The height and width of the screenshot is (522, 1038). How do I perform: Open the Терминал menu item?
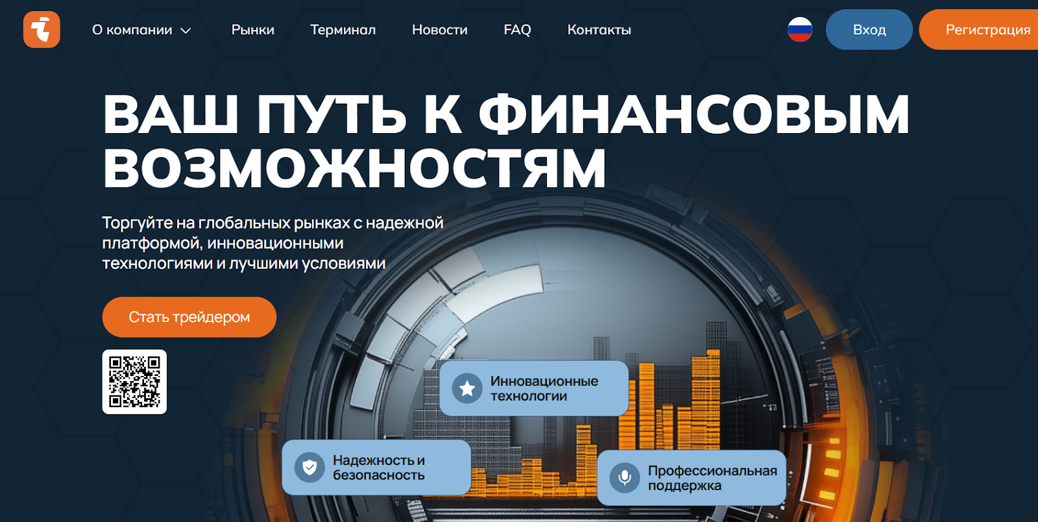point(343,30)
